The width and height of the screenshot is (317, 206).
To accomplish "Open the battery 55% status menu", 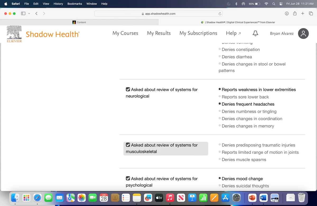I will (x=255, y=4).
